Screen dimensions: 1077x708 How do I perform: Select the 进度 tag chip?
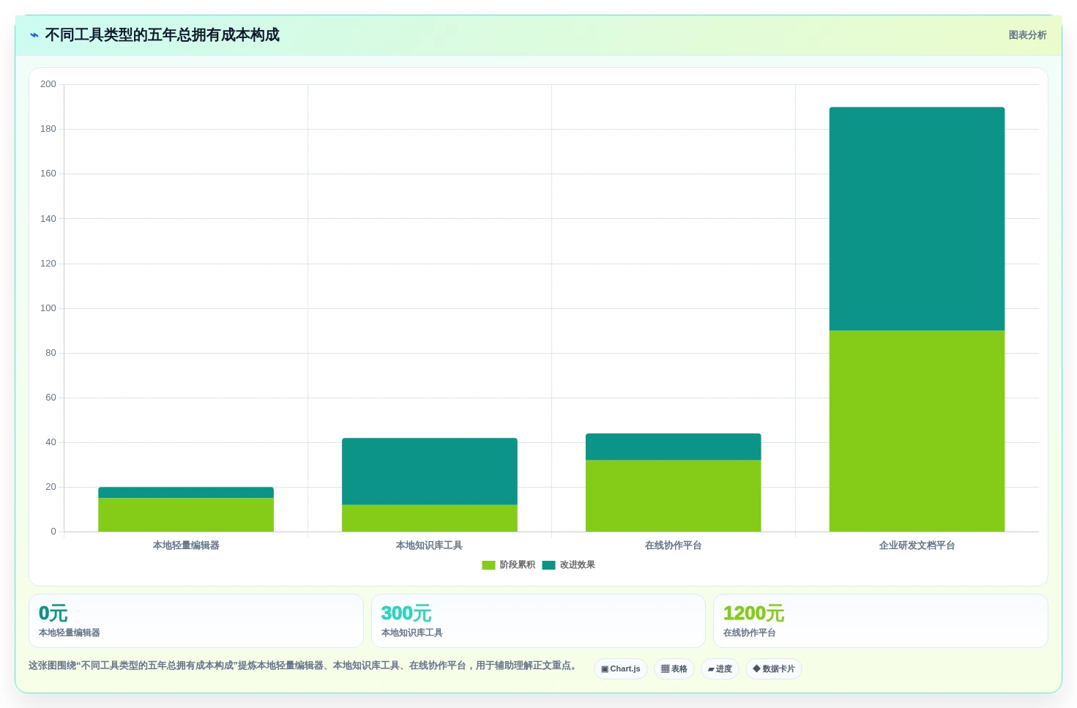720,669
